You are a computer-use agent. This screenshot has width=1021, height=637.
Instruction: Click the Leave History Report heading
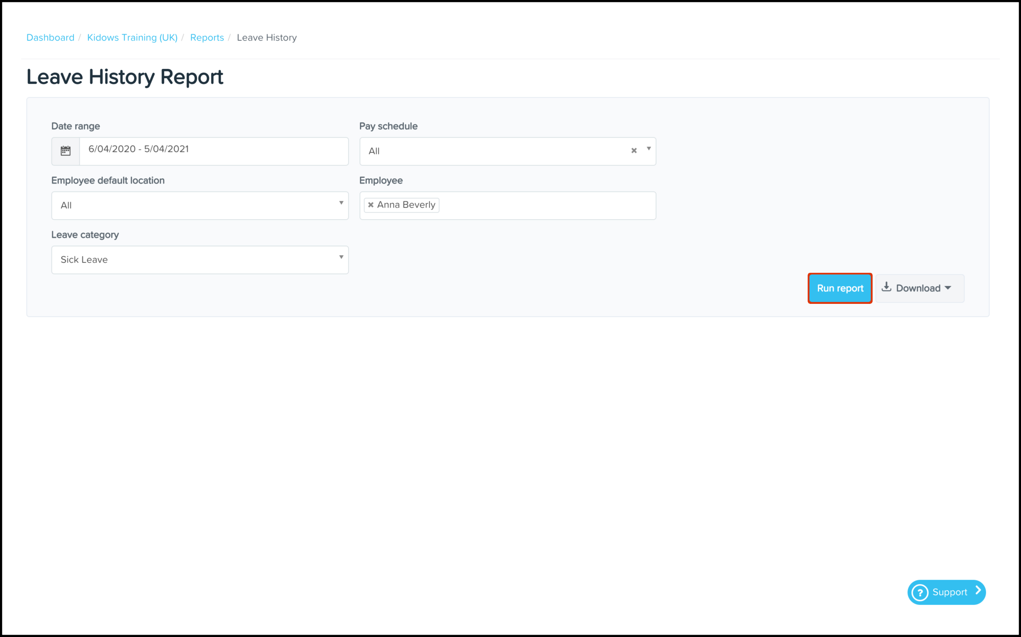click(x=125, y=77)
